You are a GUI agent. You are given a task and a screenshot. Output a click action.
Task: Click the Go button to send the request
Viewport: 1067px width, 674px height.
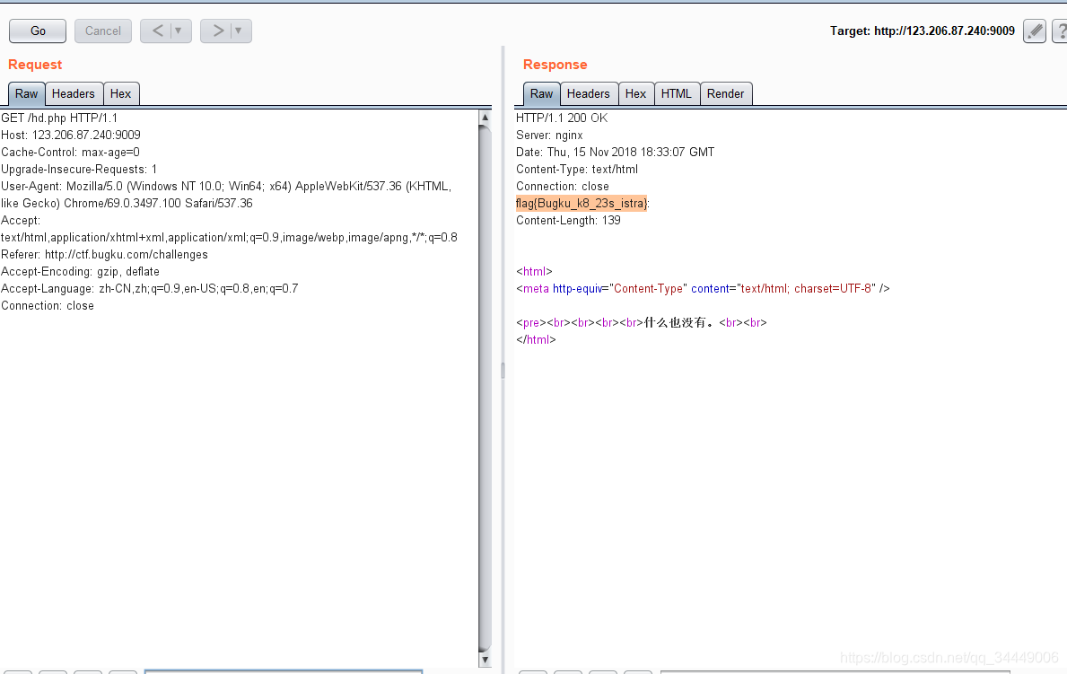[x=38, y=31]
